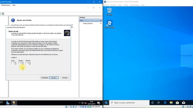
Task: Open Task View on Windows 10 taskbar
Action: coord(159,103)
